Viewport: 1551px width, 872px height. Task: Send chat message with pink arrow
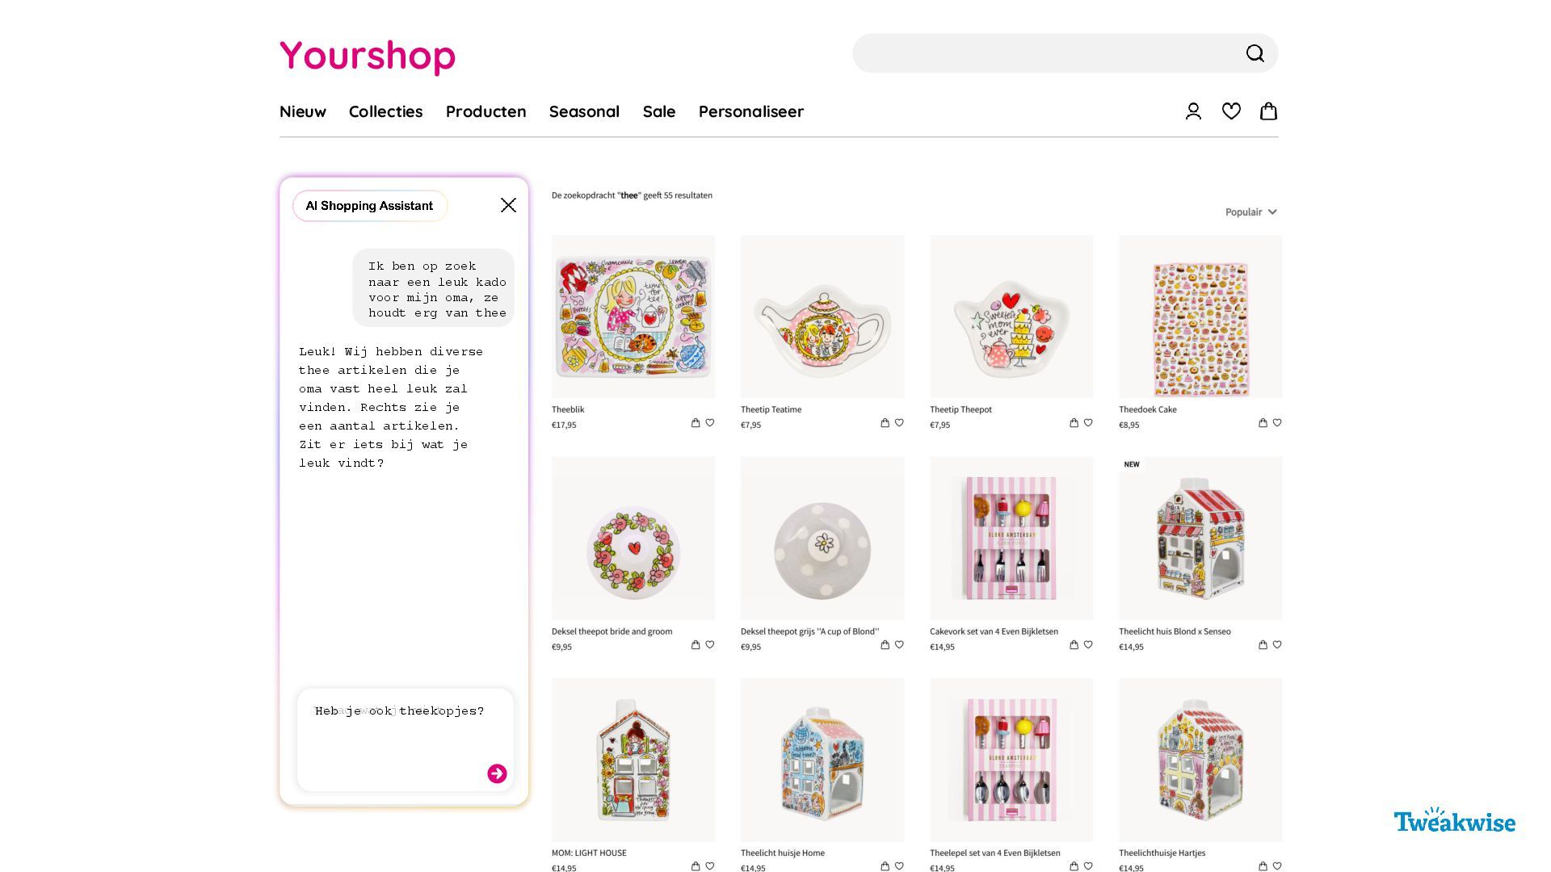coord(497,773)
